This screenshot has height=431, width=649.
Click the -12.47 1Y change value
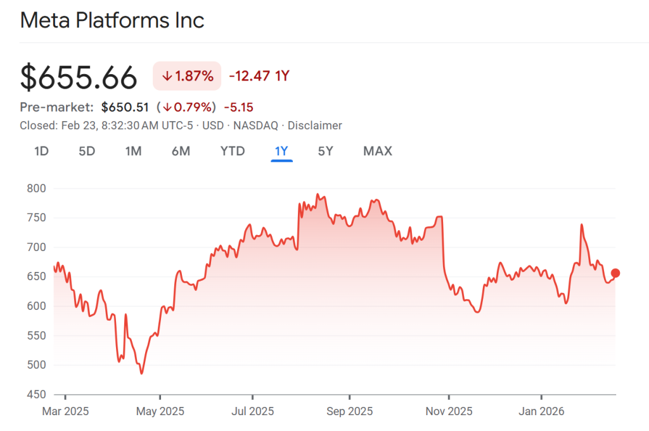pos(257,76)
